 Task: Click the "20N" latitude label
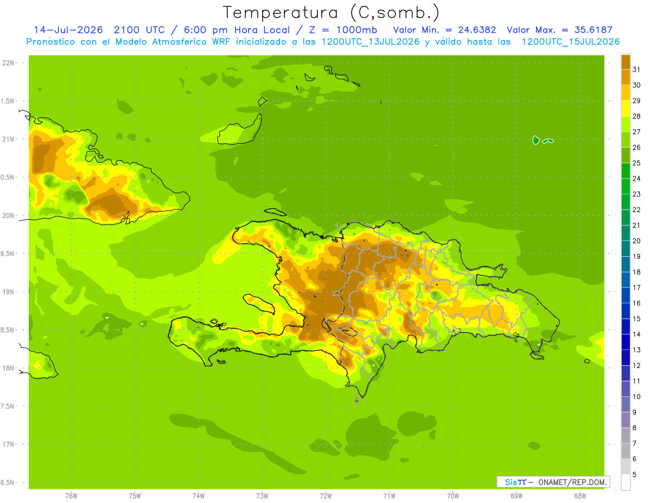9,215
